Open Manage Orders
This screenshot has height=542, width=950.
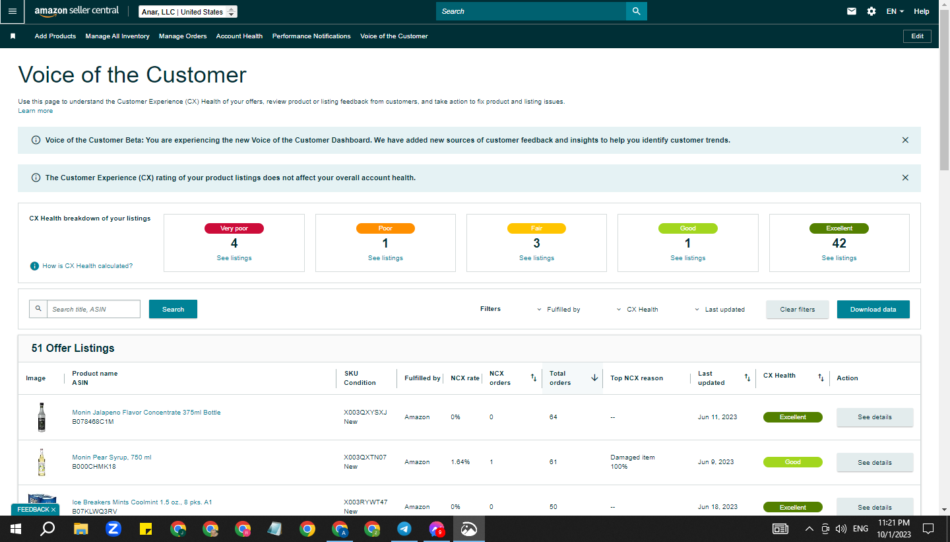(x=183, y=36)
